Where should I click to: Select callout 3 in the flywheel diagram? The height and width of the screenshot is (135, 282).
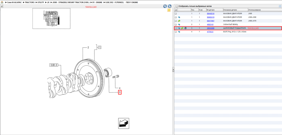[x=120, y=92]
